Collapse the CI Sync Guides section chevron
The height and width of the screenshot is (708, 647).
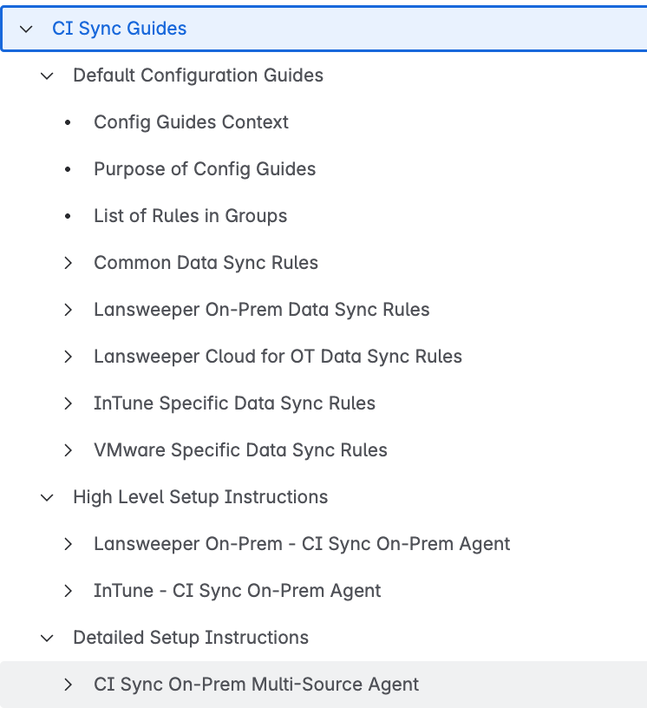tap(26, 29)
